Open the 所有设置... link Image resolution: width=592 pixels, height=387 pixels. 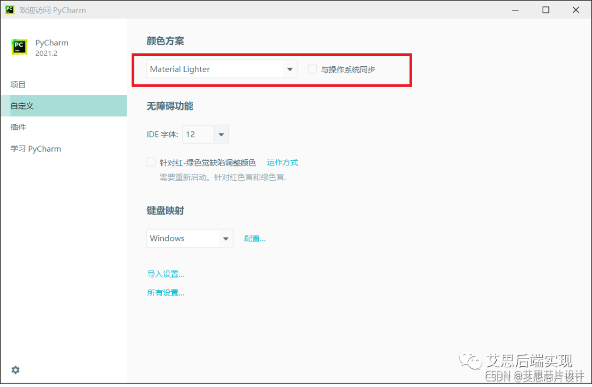pos(166,293)
